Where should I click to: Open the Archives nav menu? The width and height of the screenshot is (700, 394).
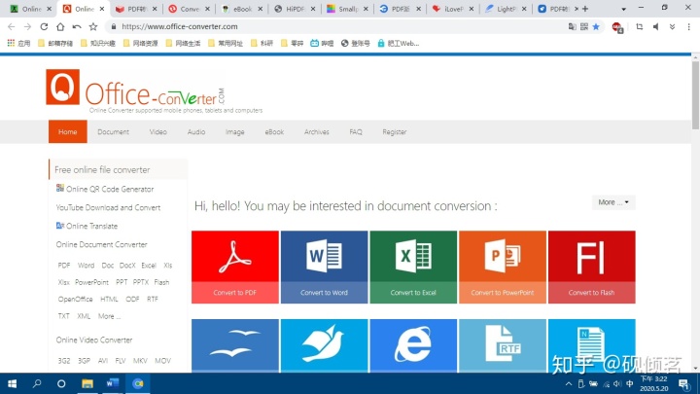pos(317,131)
